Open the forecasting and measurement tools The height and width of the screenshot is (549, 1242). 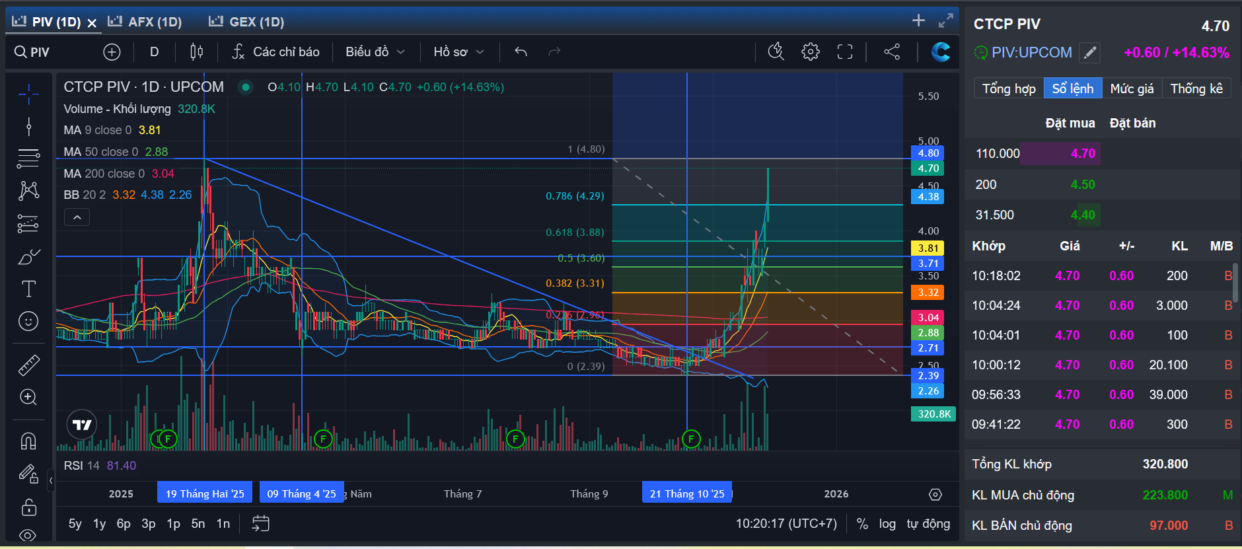point(28,224)
